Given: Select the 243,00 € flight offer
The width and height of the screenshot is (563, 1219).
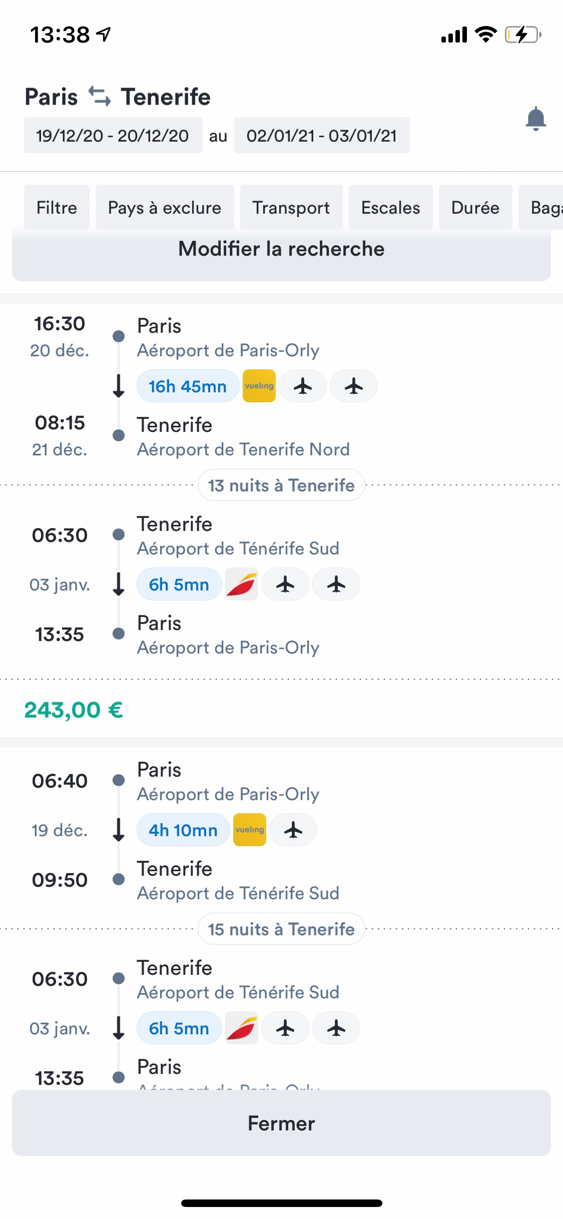Looking at the screenshot, I should click(74, 710).
